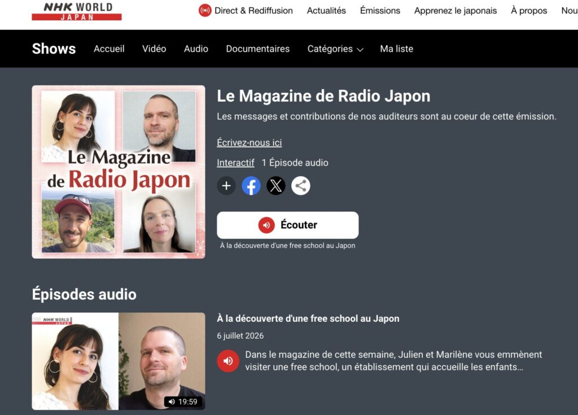Switch to the Audio tab
This screenshot has height=415, width=578.
coord(196,49)
